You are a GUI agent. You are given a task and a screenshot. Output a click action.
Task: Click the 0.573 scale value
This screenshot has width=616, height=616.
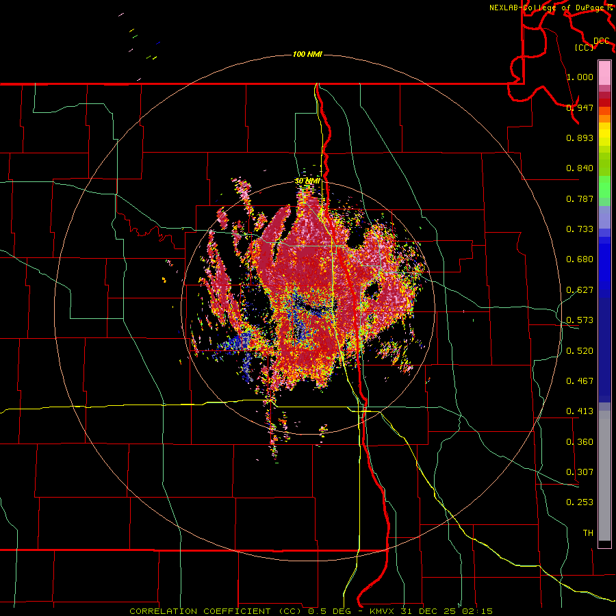(580, 320)
